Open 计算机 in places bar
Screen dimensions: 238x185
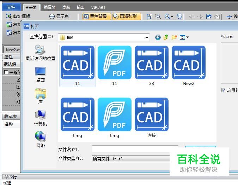[x=41, y=118]
